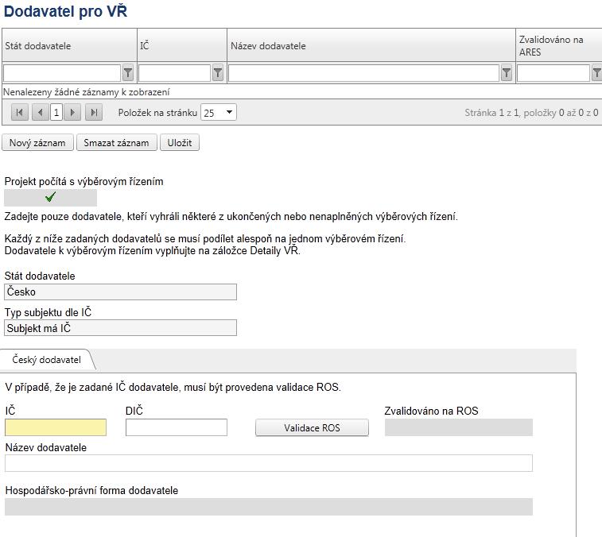The height and width of the screenshot is (537, 602).
Task: Click Název dodavatele filter text box
Action: [x=363, y=73]
